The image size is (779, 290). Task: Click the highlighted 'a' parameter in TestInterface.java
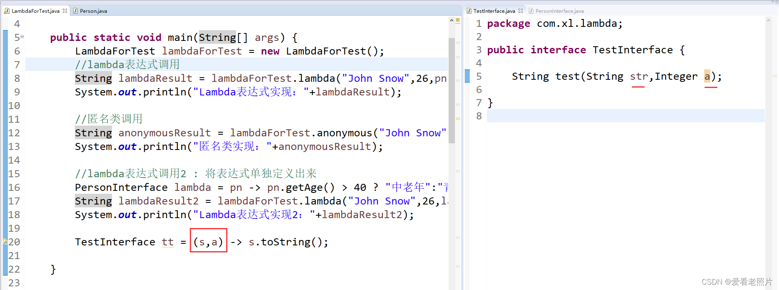coord(707,76)
